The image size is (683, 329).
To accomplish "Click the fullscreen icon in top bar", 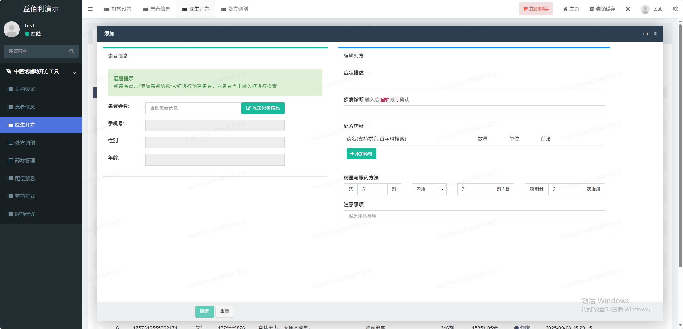I will (628, 9).
